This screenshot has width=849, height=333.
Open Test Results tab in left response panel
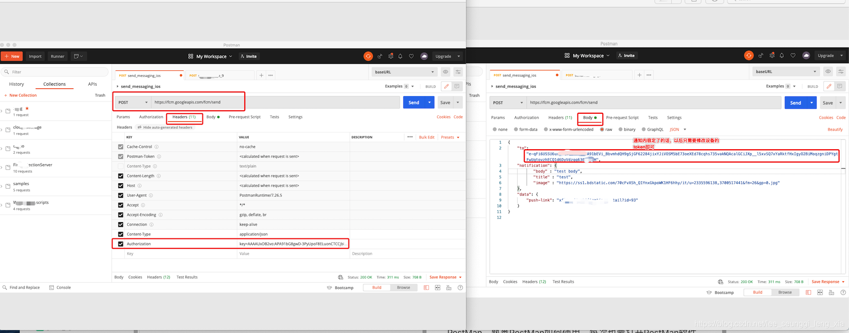187,277
